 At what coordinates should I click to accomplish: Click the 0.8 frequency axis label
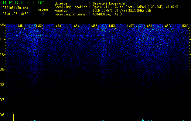(2, 85)
